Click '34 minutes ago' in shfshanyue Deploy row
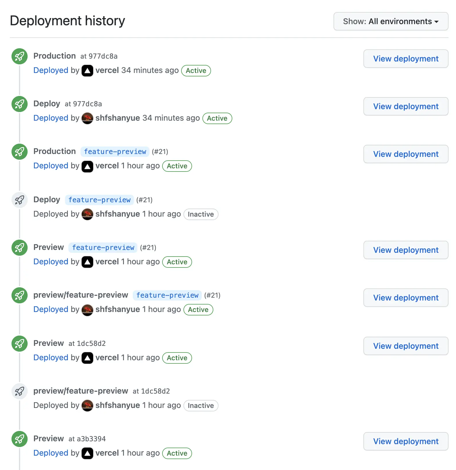 pyautogui.click(x=171, y=118)
